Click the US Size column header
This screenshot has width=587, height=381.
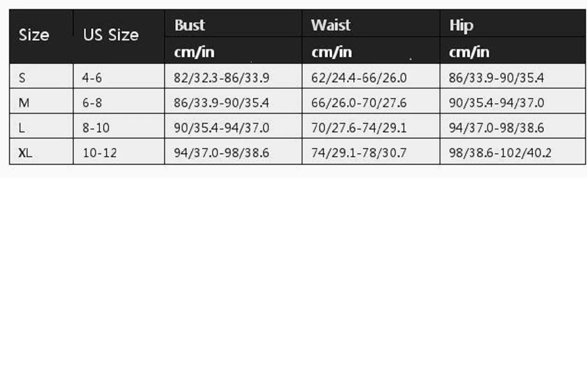[x=111, y=35]
